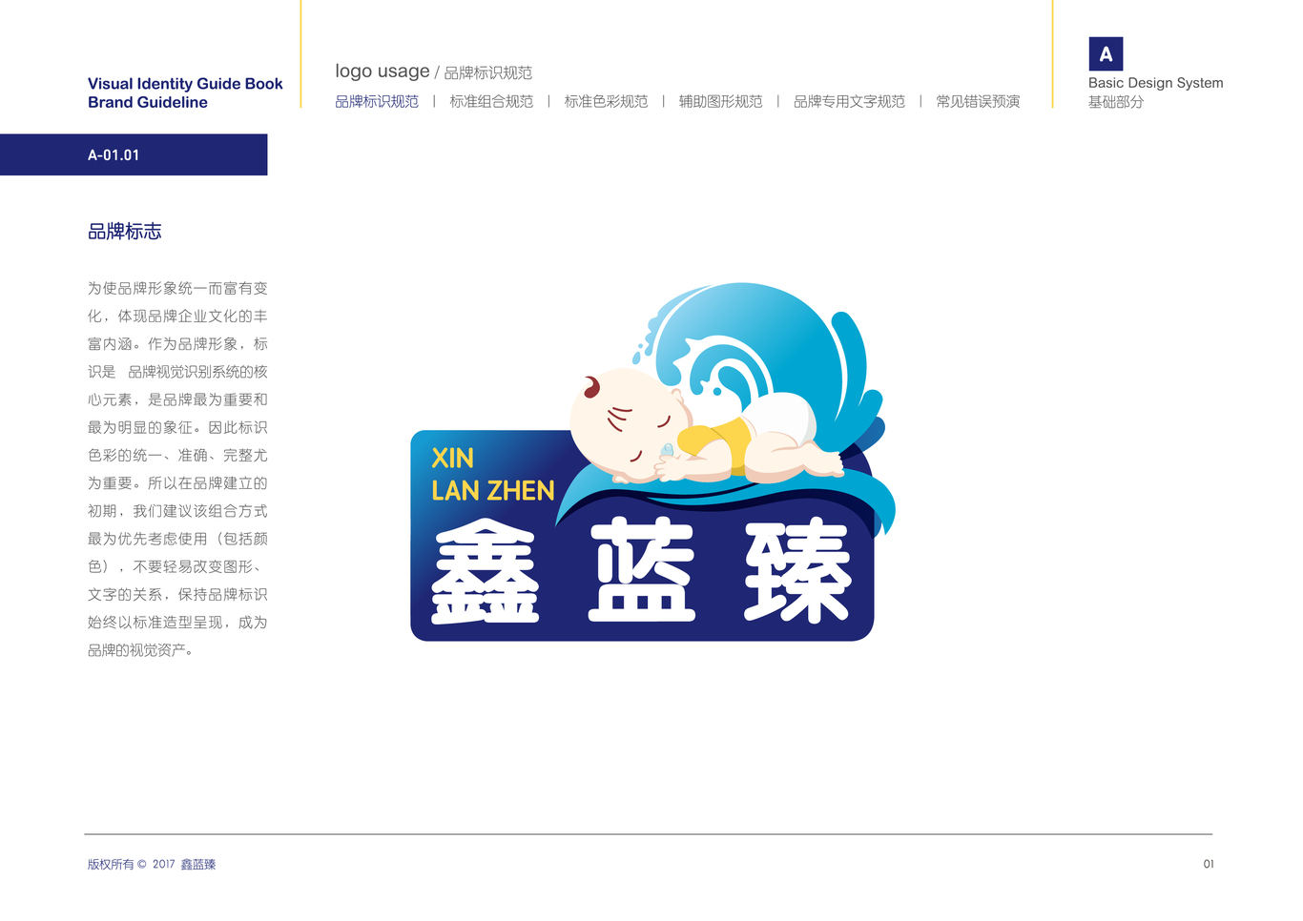Click the 臻 character in the logo

click(797, 571)
